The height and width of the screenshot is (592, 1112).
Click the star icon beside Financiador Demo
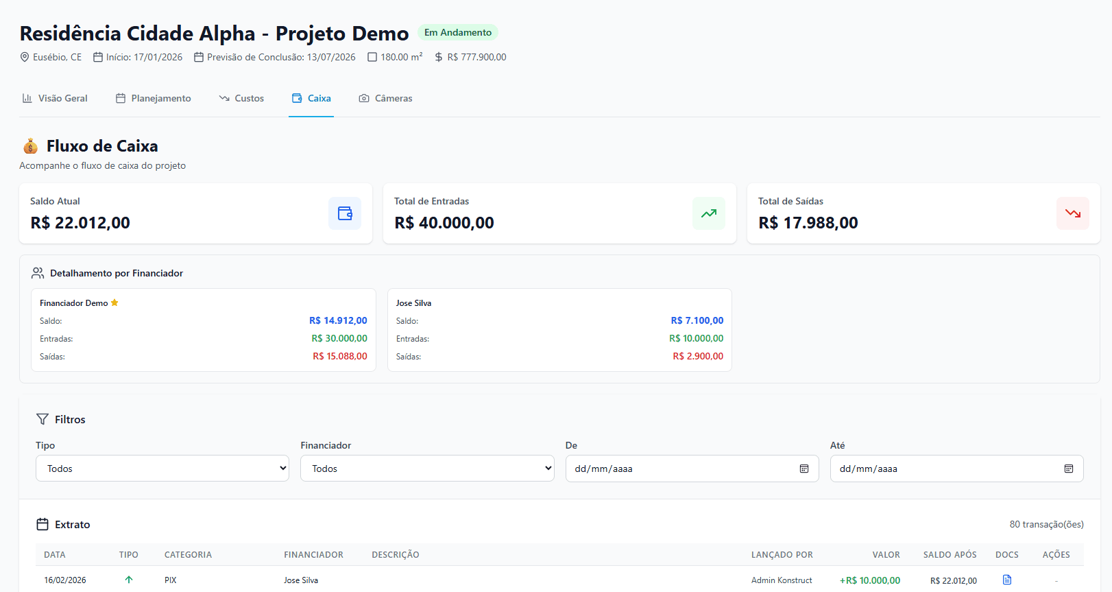pos(114,303)
